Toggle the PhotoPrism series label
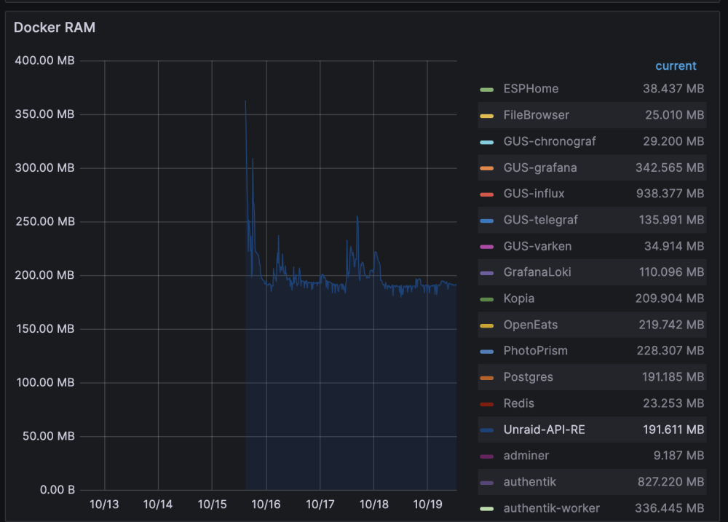This screenshot has width=728, height=522. click(536, 351)
